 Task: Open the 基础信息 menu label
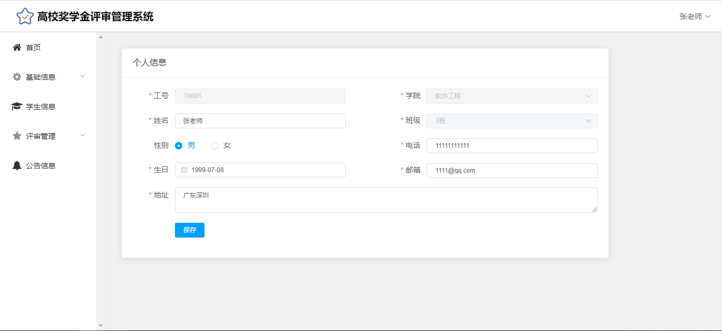tap(41, 77)
